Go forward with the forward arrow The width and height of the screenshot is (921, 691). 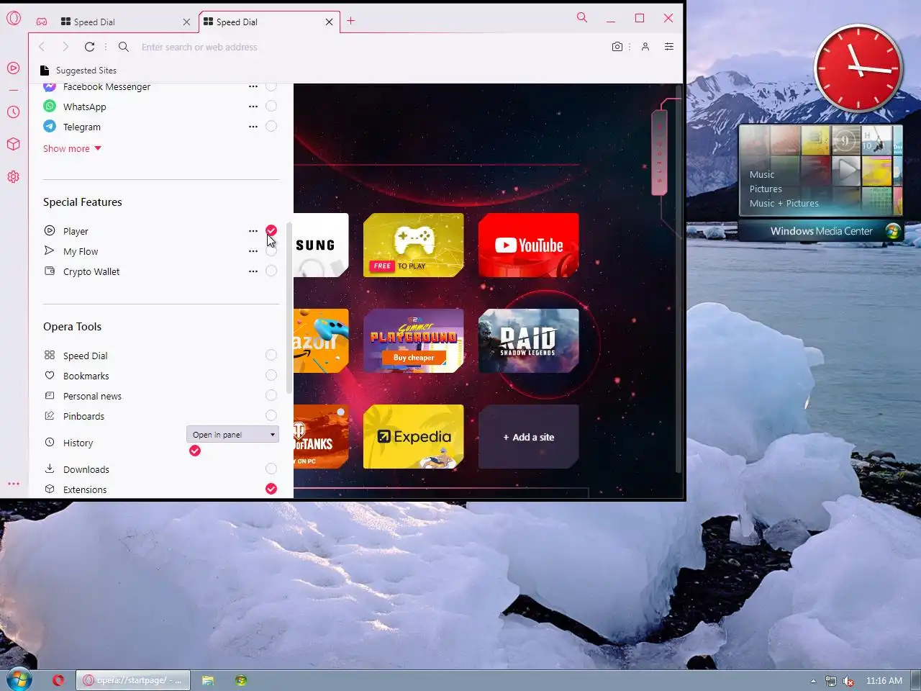pyautogui.click(x=65, y=47)
